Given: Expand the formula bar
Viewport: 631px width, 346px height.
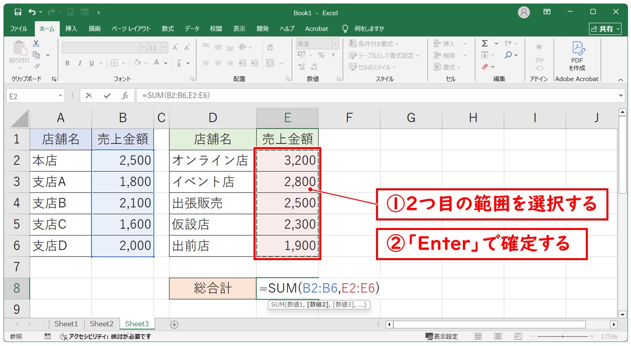Looking at the screenshot, I should 621,96.
